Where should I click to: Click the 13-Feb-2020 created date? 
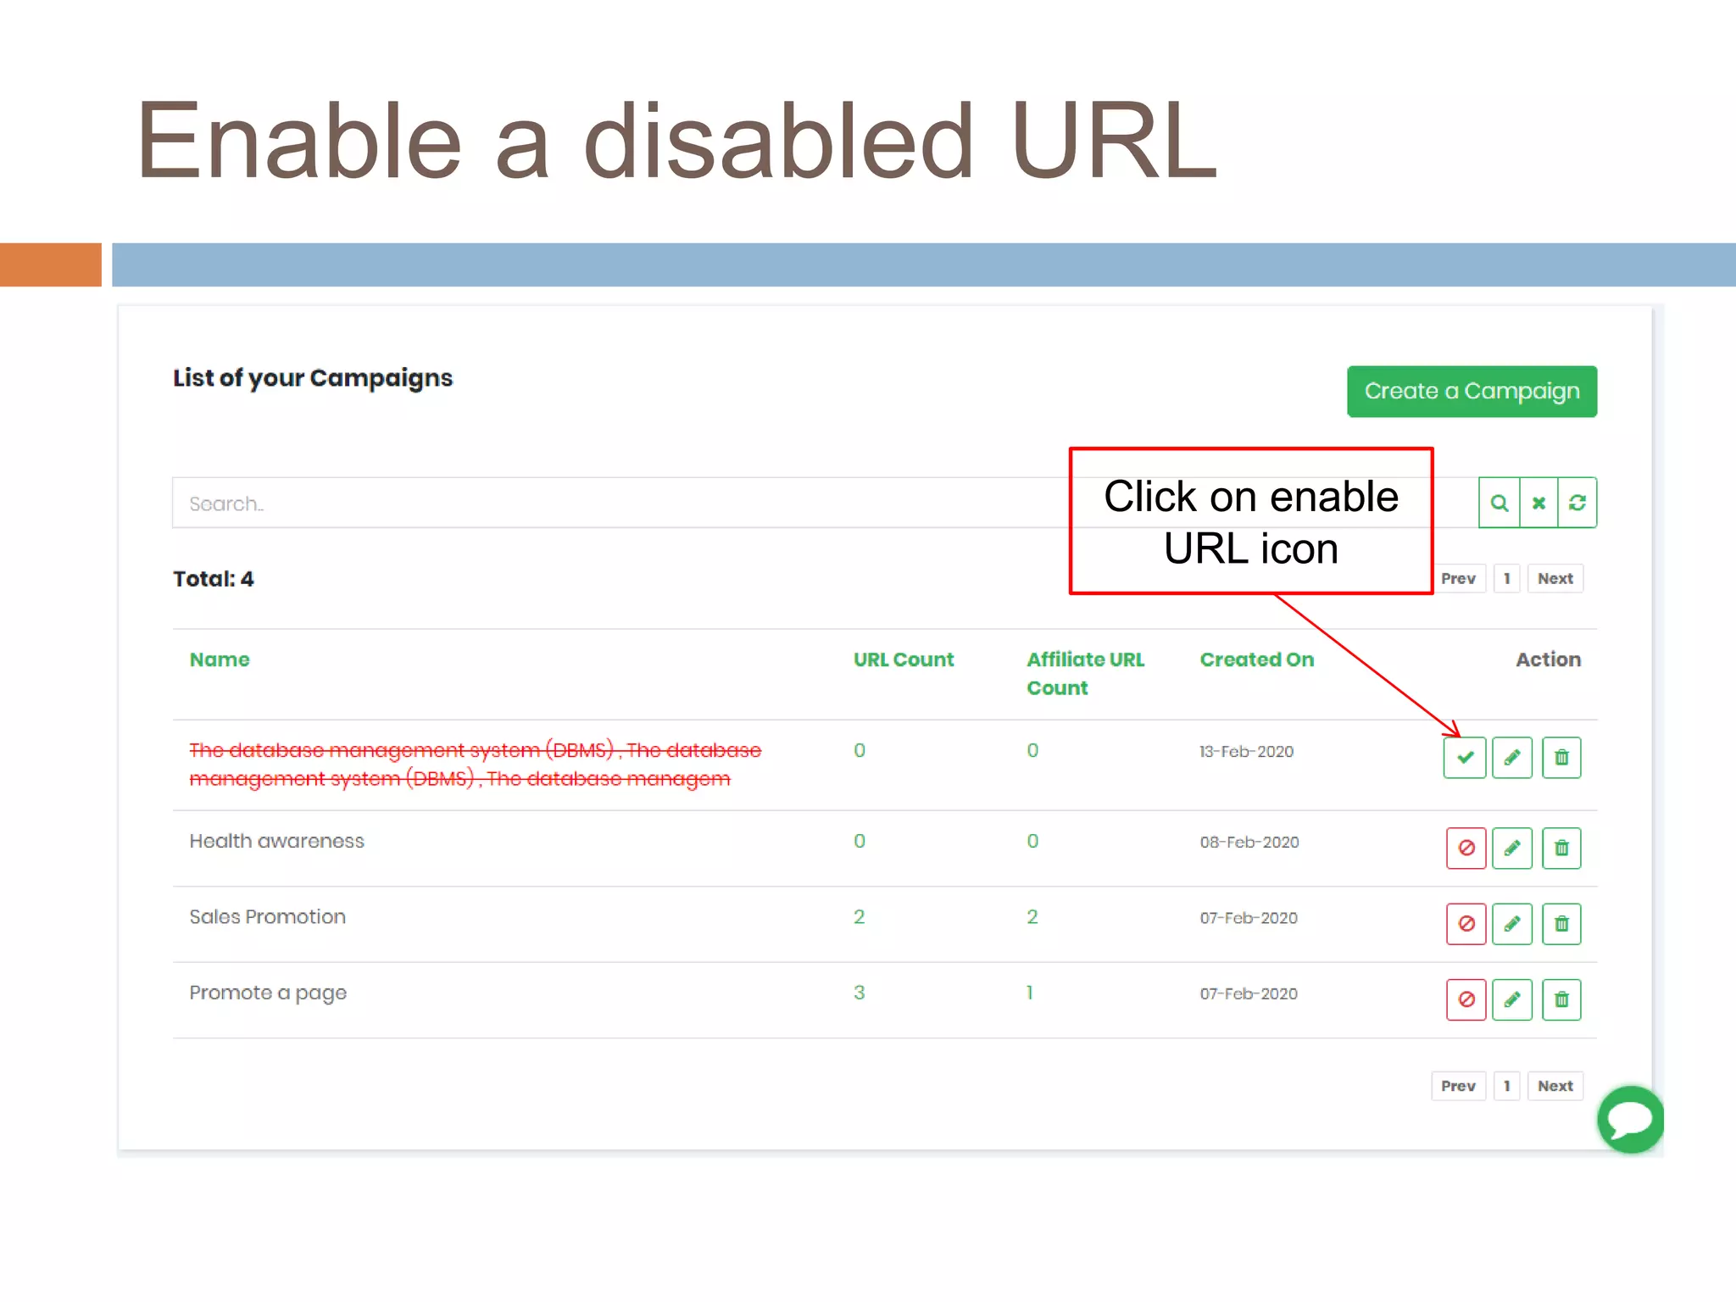coord(1246,752)
